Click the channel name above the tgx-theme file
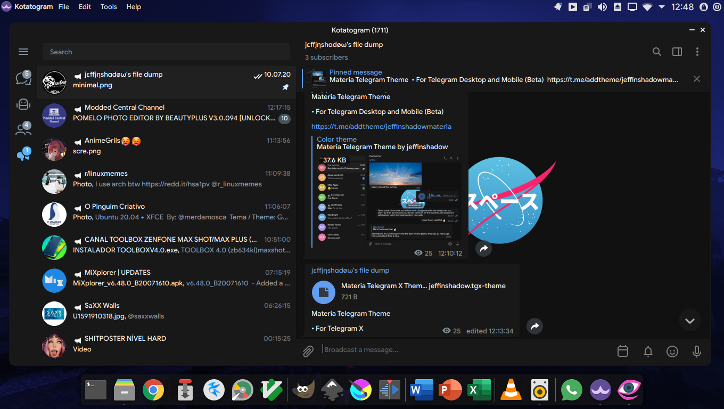The width and height of the screenshot is (724, 409). 350,271
